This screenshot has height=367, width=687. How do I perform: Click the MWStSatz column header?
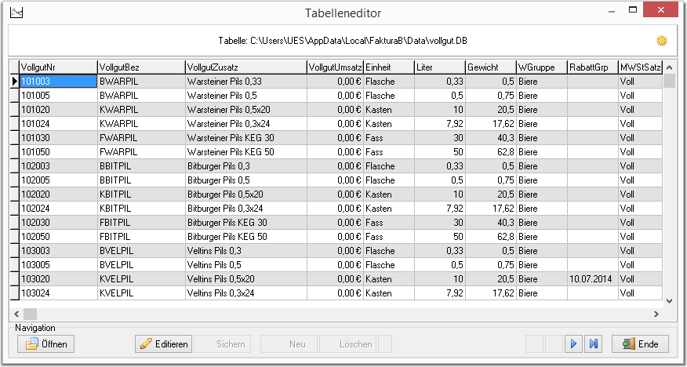click(x=641, y=67)
